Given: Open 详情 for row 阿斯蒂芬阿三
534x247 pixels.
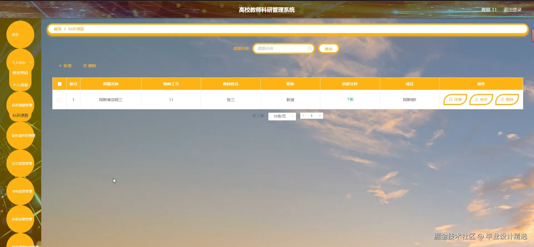Looking at the screenshot, I should [455, 99].
